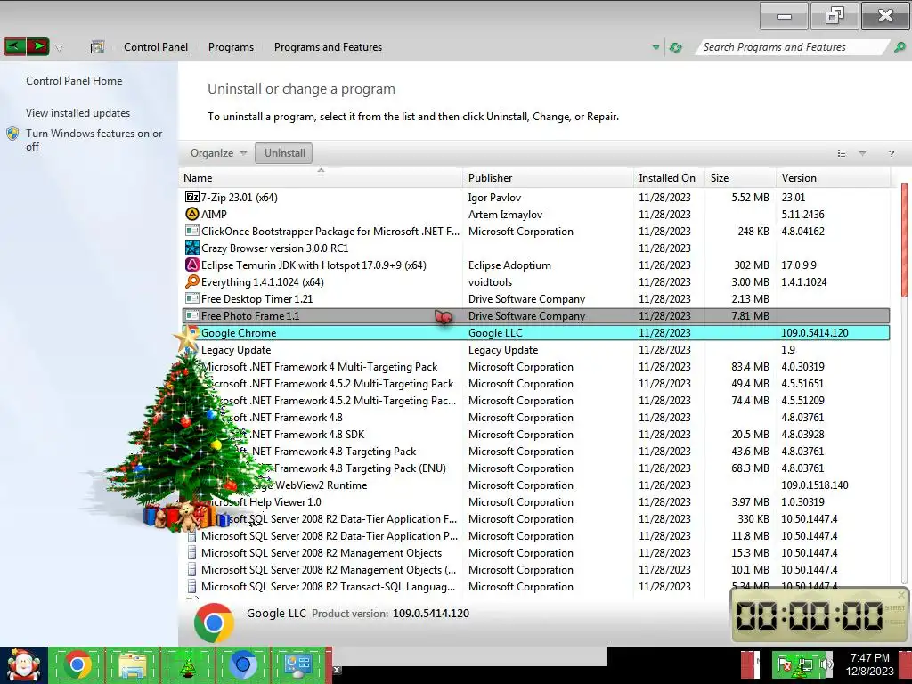This screenshot has width=912, height=684.
Task: Select Microsoft Help Viewer 1.0 row
Action: click(535, 502)
